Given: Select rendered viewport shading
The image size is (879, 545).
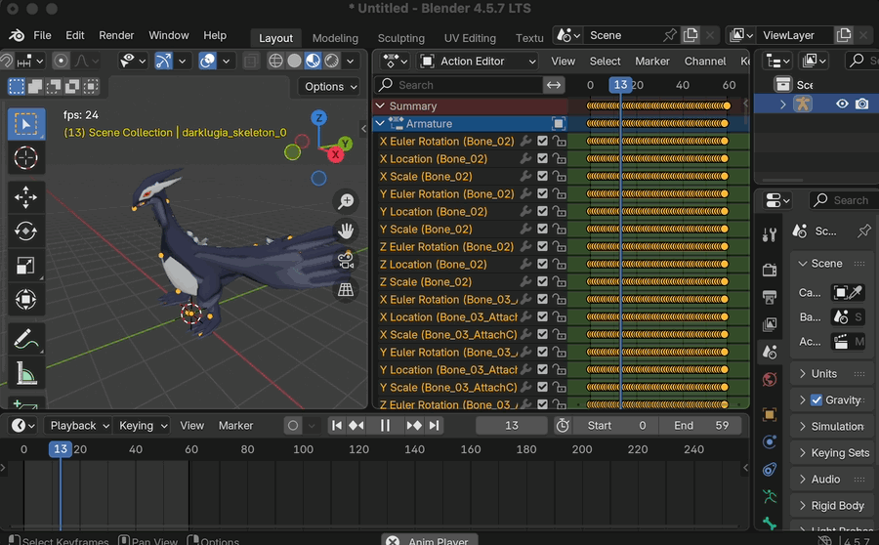Looking at the screenshot, I should tap(332, 61).
